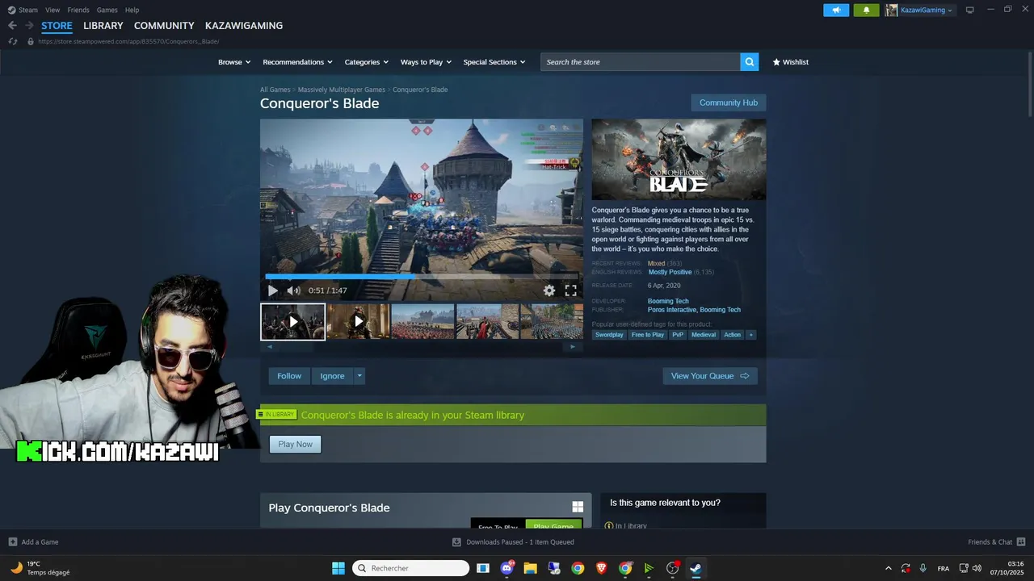Click View Your Queue button

[x=710, y=376]
